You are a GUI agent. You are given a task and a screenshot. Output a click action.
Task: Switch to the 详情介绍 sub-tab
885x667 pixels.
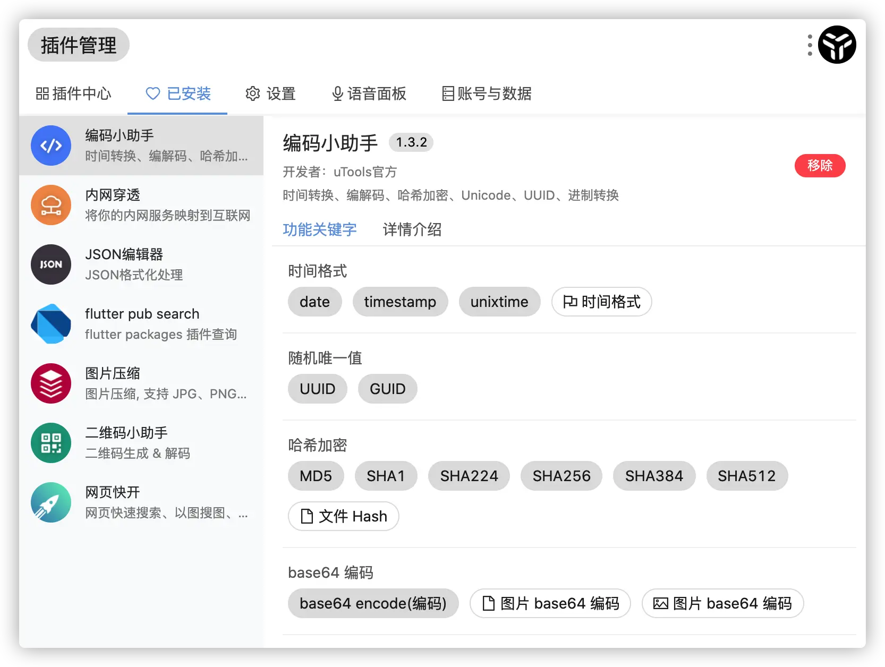pos(412,230)
